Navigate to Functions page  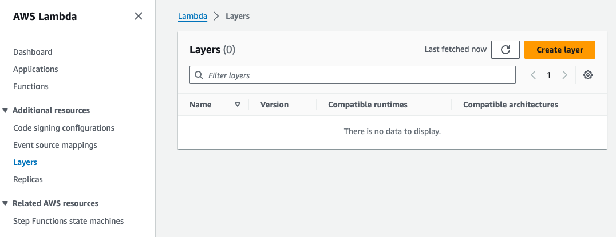[x=31, y=86]
